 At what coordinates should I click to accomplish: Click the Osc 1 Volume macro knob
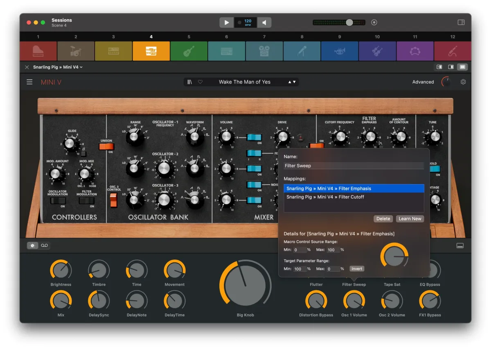tap(354, 301)
